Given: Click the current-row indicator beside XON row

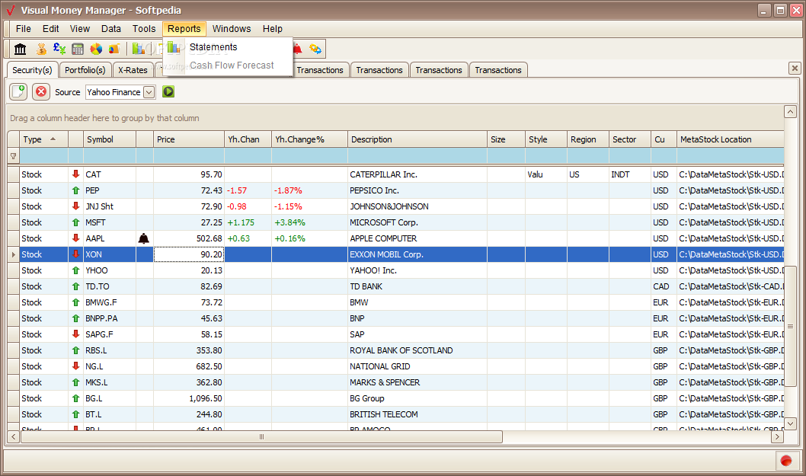Looking at the screenshot, I should (14, 254).
